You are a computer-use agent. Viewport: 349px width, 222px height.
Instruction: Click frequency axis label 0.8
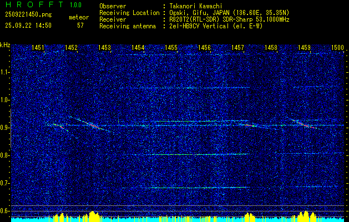[x=4, y=155]
